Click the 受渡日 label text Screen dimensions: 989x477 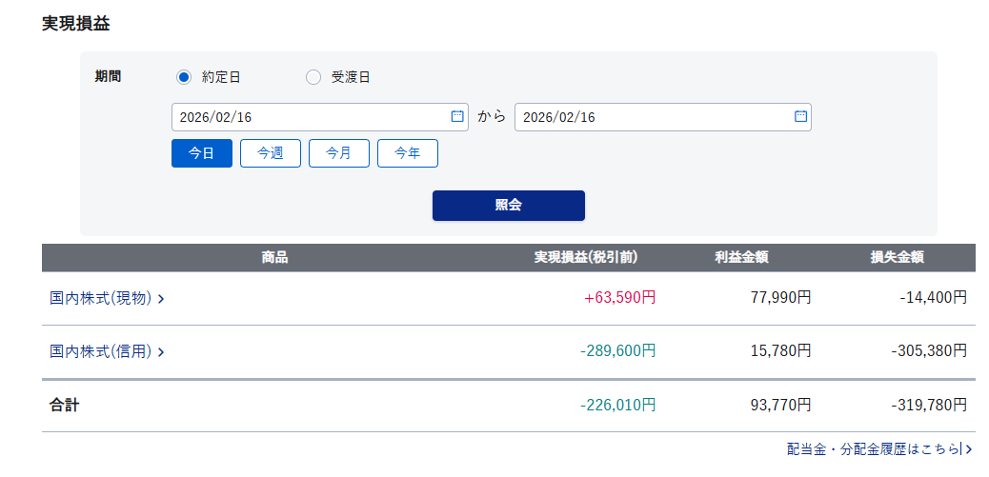click(x=351, y=77)
